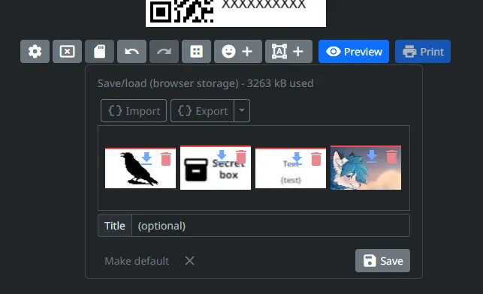Delete the Secret box saved label
Image resolution: width=483 pixels, height=294 pixels.
coord(241,157)
